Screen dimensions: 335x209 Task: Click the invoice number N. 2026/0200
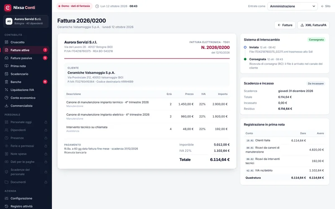tap(215, 48)
